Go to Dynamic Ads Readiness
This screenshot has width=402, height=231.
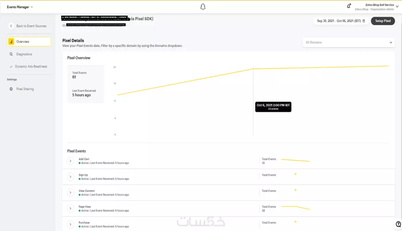[31, 66]
